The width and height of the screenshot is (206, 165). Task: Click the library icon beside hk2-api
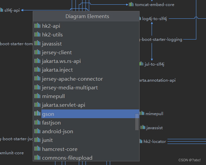[37, 25]
